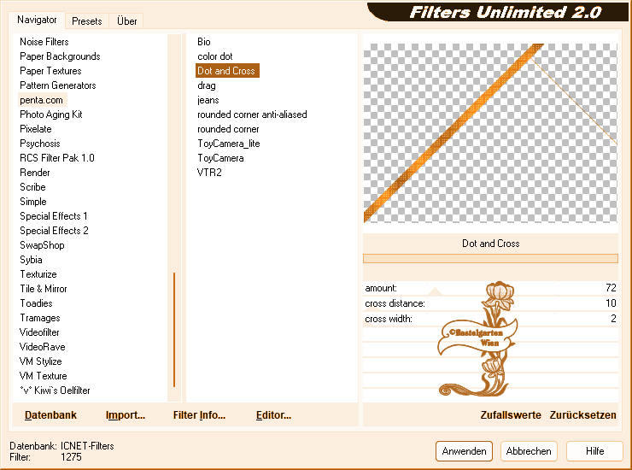Select Sybia category

pyautogui.click(x=31, y=260)
